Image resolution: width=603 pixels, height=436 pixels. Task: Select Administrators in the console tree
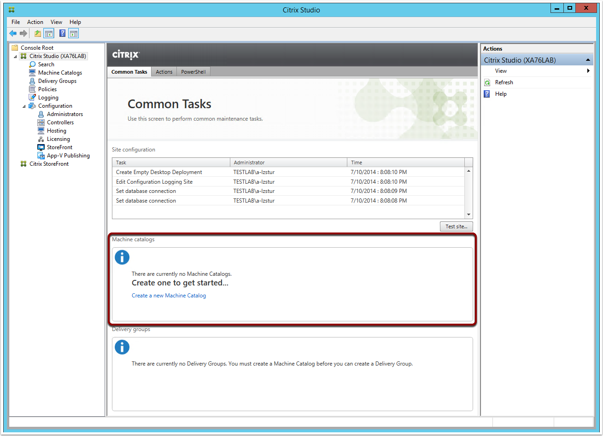pyautogui.click(x=65, y=114)
